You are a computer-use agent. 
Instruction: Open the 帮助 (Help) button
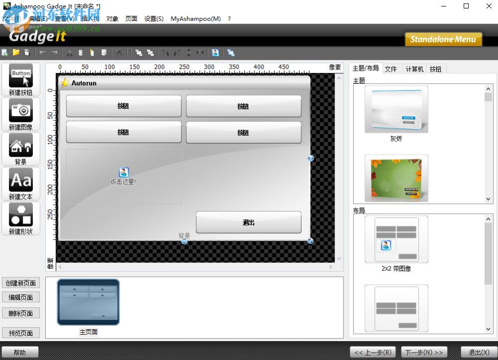click(x=20, y=352)
